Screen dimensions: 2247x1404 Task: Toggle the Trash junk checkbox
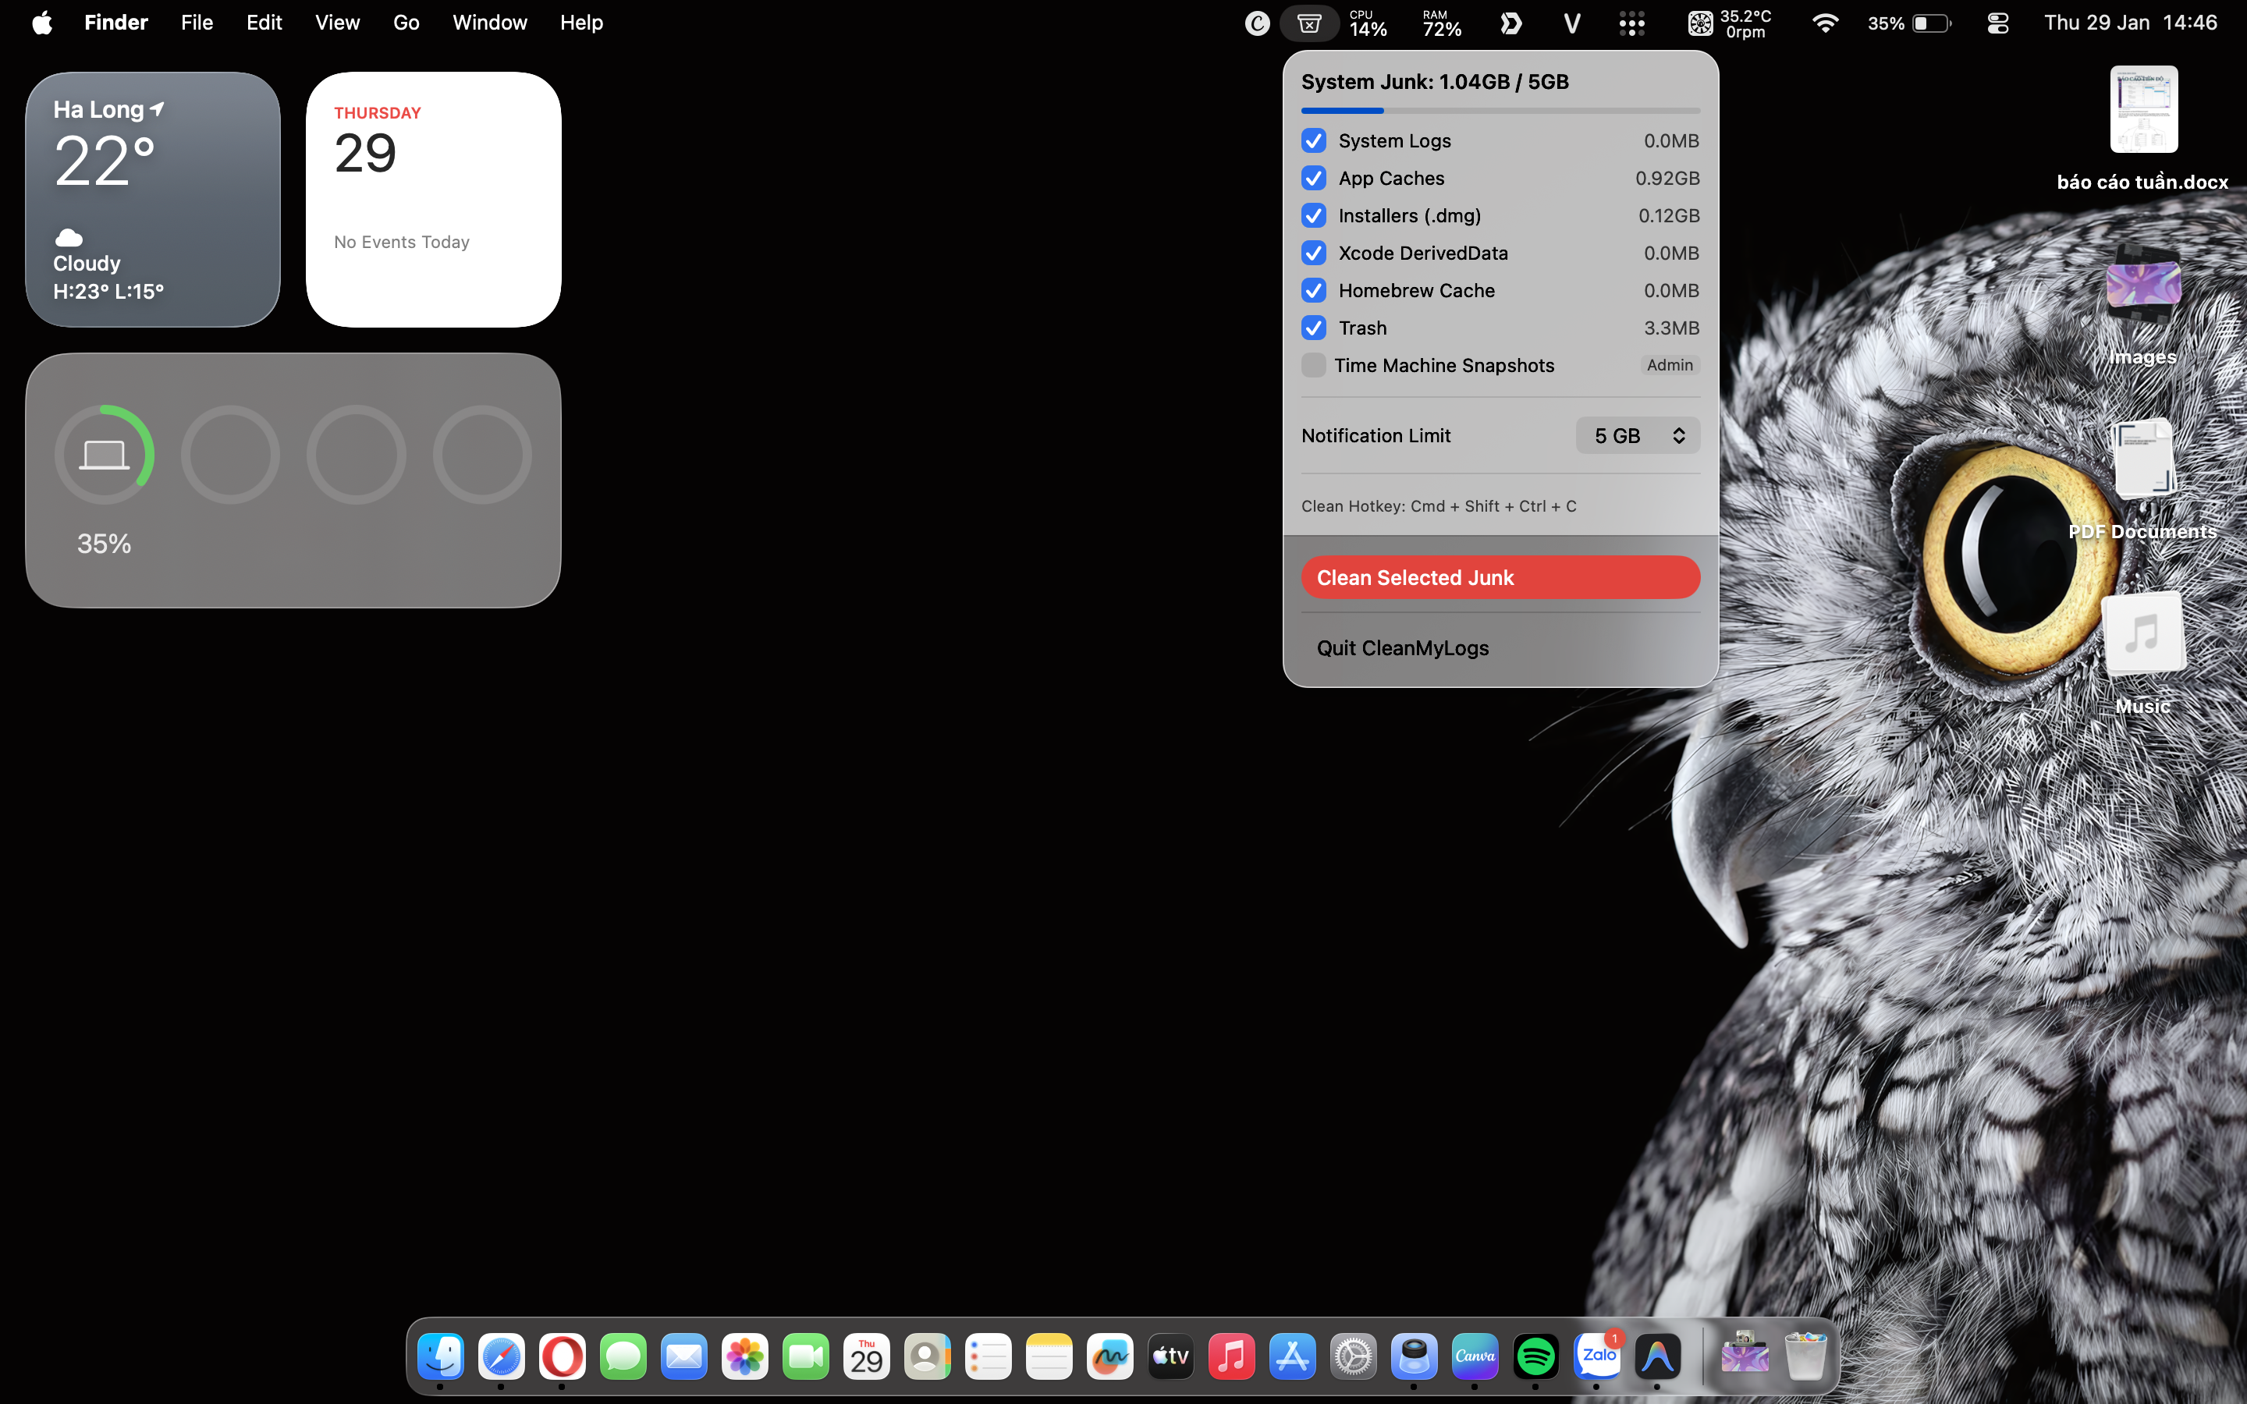pyautogui.click(x=1313, y=328)
